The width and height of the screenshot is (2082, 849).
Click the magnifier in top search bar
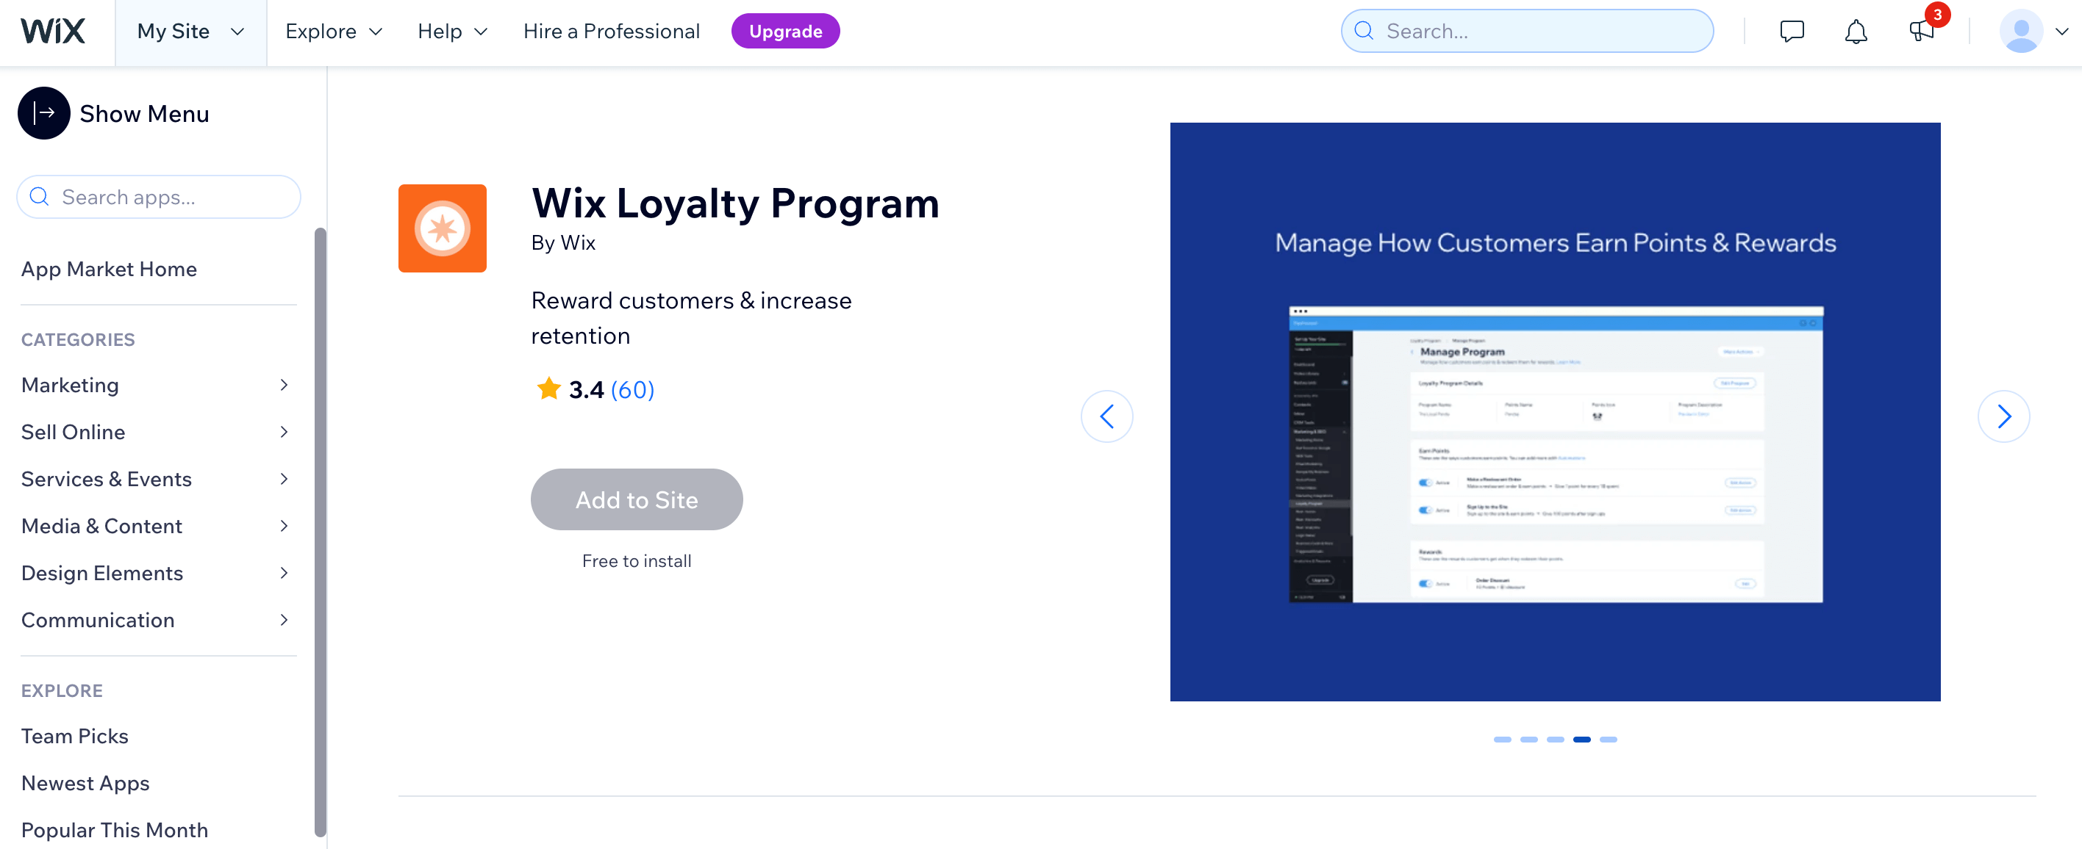(1364, 32)
